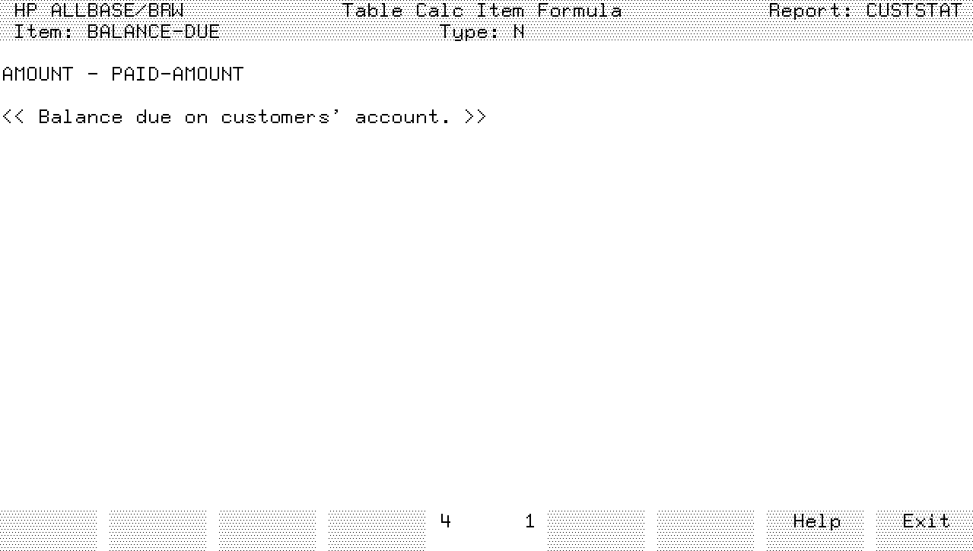Click the row indicator showing 4

click(446, 521)
